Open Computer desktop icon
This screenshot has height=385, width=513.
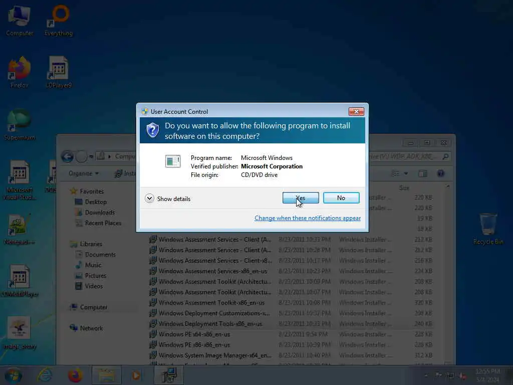(20, 20)
